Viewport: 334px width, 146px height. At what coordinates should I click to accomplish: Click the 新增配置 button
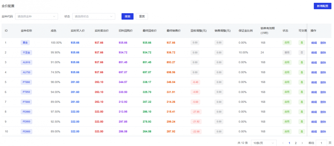point(323,6)
